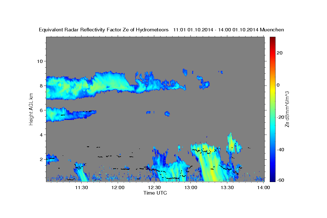Click the '12:30' time tick label
This screenshot has width=327, height=218.
point(154,187)
